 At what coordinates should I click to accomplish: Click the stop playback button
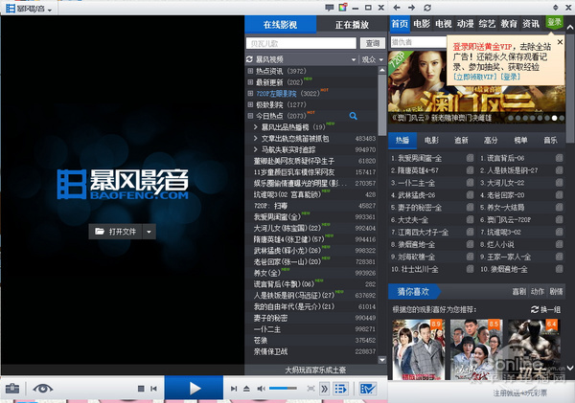(x=141, y=389)
